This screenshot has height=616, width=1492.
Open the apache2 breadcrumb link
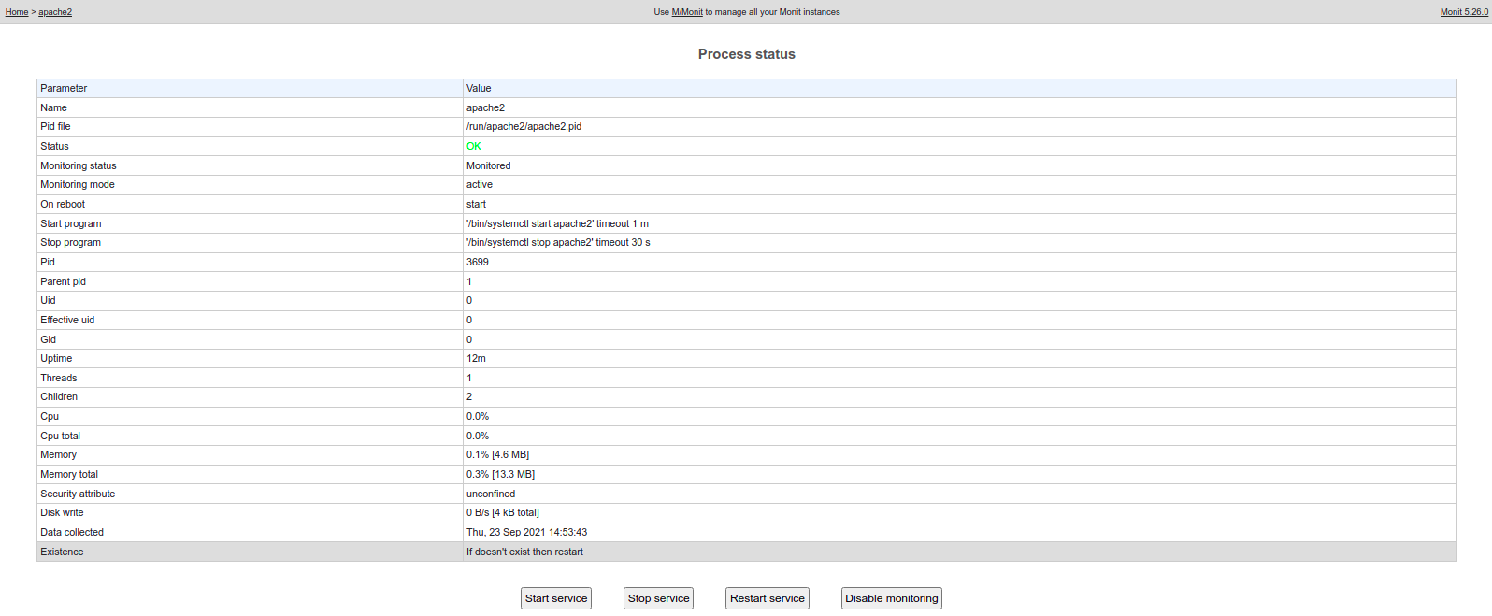pos(55,12)
